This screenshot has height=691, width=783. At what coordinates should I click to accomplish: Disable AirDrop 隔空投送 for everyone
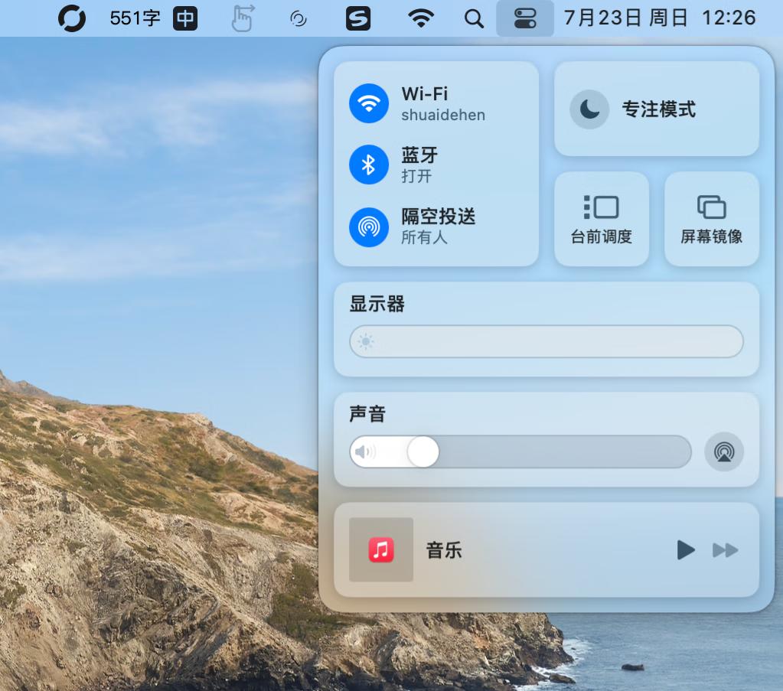pyautogui.click(x=369, y=227)
